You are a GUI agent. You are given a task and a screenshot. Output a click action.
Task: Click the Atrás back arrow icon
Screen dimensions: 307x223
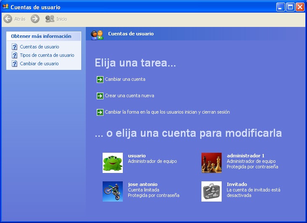[x=8, y=19]
